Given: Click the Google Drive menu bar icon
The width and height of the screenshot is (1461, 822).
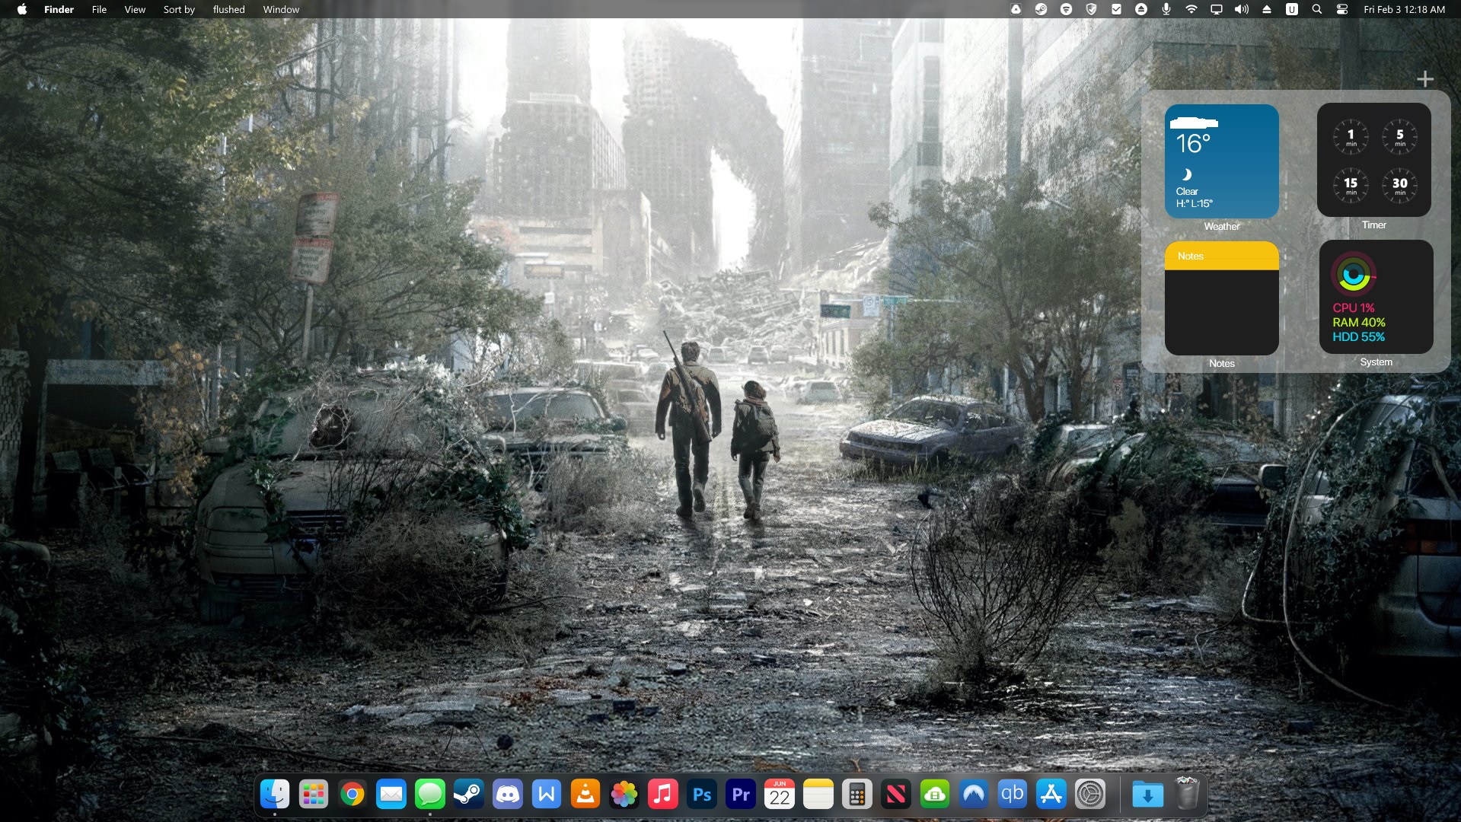Looking at the screenshot, I should coord(1016,9).
